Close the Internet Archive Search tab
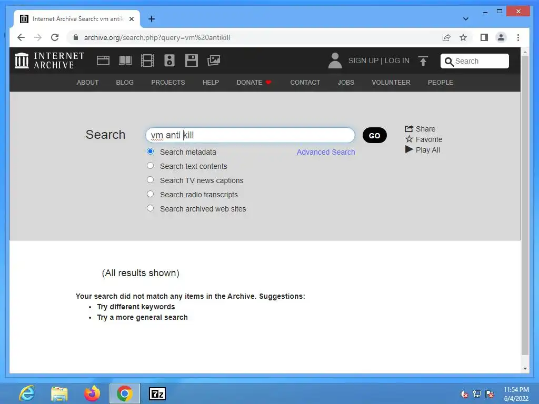 pyautogui.click(x=132, y=19)
